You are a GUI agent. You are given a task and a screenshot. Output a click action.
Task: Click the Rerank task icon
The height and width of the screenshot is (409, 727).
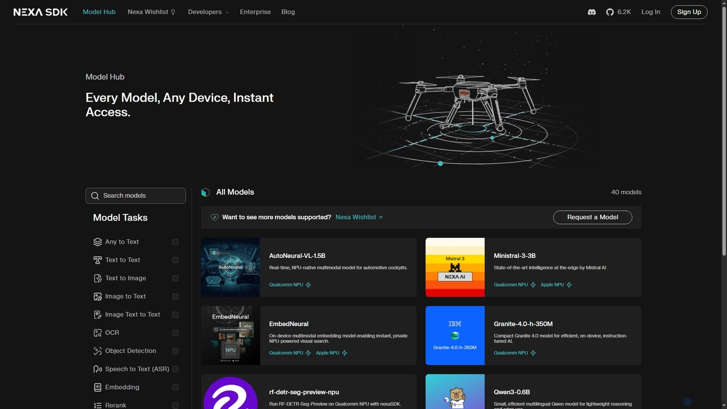pyautogui.click(x=98, y=406)
